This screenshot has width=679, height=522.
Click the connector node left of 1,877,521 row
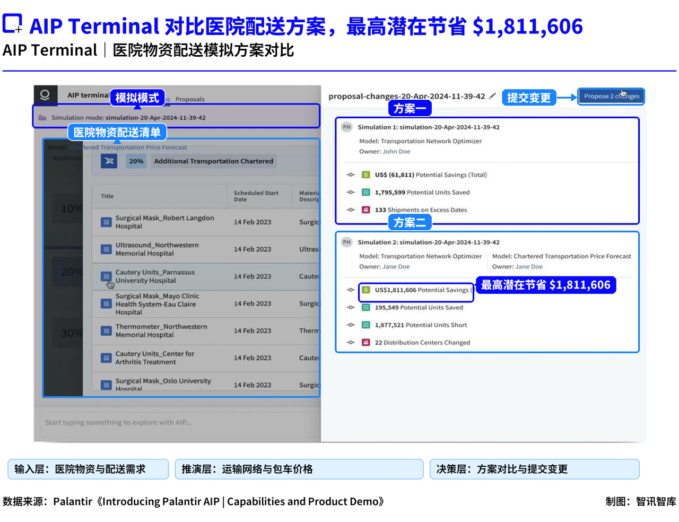click(351, 325)
